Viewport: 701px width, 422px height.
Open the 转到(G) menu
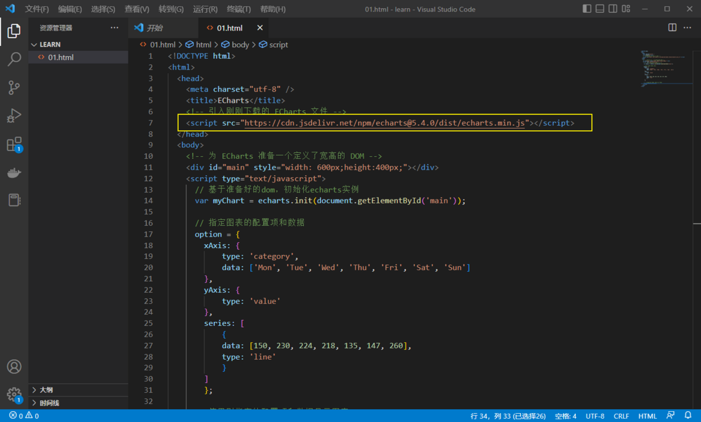[171, 9]
